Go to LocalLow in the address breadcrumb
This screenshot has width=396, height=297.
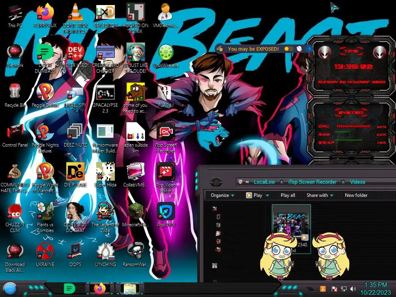265,182
